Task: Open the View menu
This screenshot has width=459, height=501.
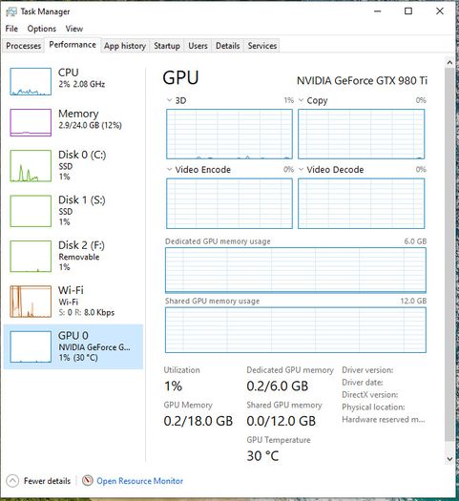Action: coord(74,29)
